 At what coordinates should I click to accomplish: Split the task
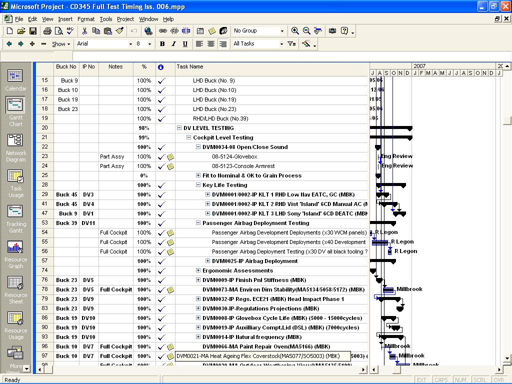point(186,30)
